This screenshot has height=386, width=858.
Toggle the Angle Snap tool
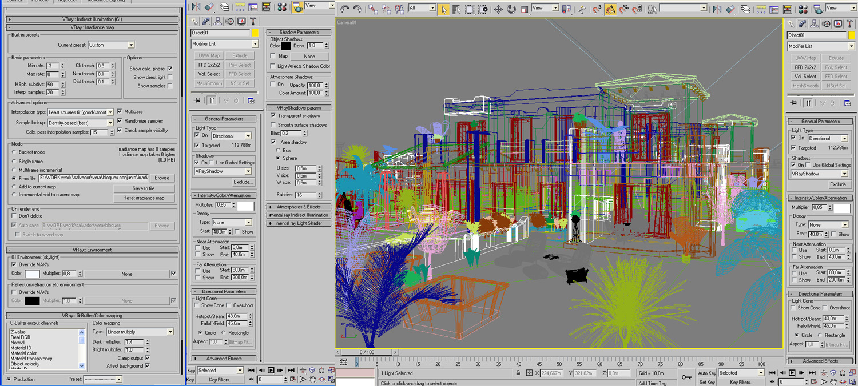click(x=610, y=9)
